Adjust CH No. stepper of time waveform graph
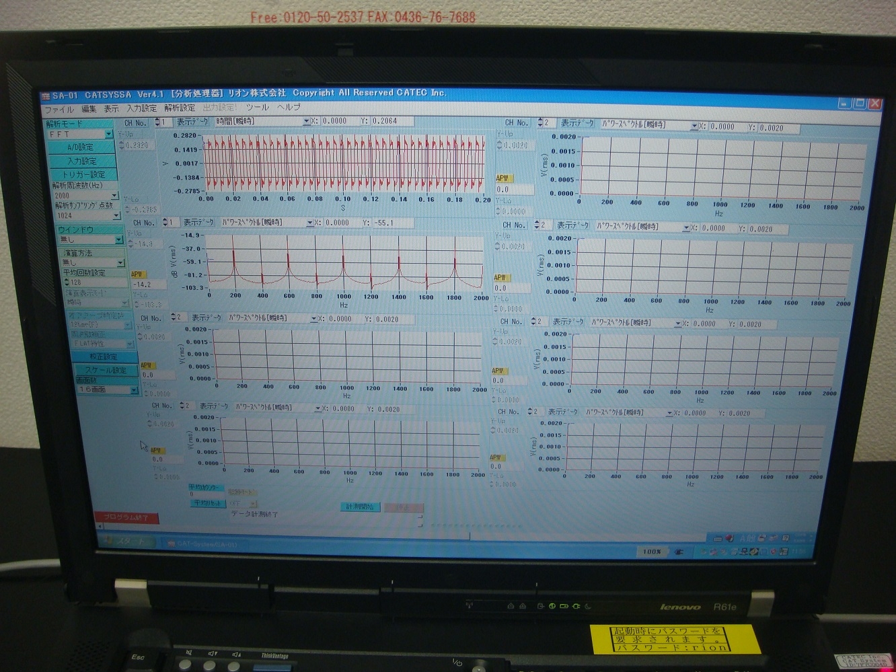 pos(157,122)
